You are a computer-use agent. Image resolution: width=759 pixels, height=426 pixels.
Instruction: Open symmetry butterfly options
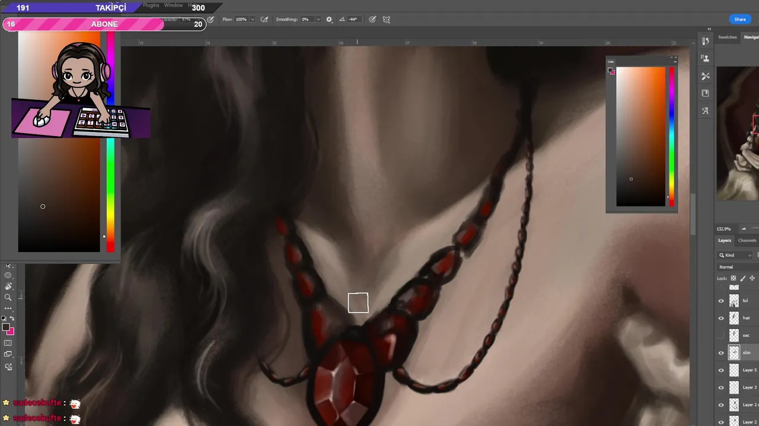click(x=387, y=20)
